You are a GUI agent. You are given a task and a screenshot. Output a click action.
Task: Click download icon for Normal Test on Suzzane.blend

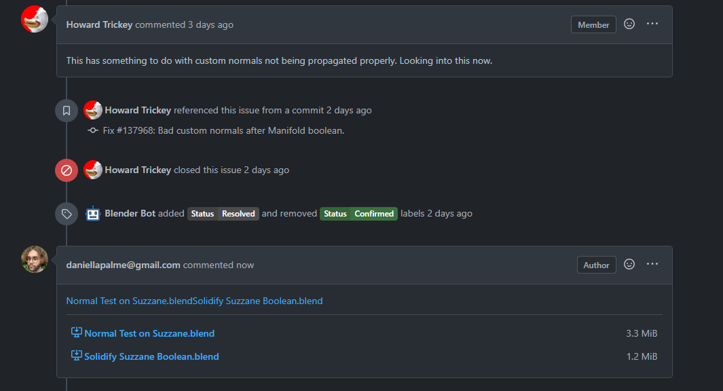tap(77, 333)
